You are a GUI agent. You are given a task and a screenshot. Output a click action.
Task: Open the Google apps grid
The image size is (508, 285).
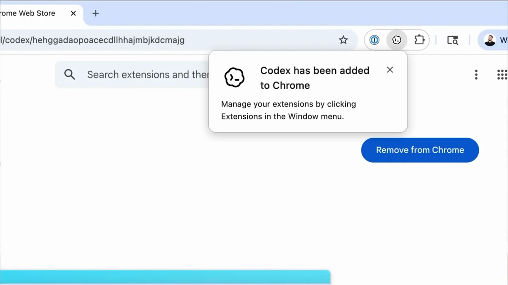pos(502,74)
